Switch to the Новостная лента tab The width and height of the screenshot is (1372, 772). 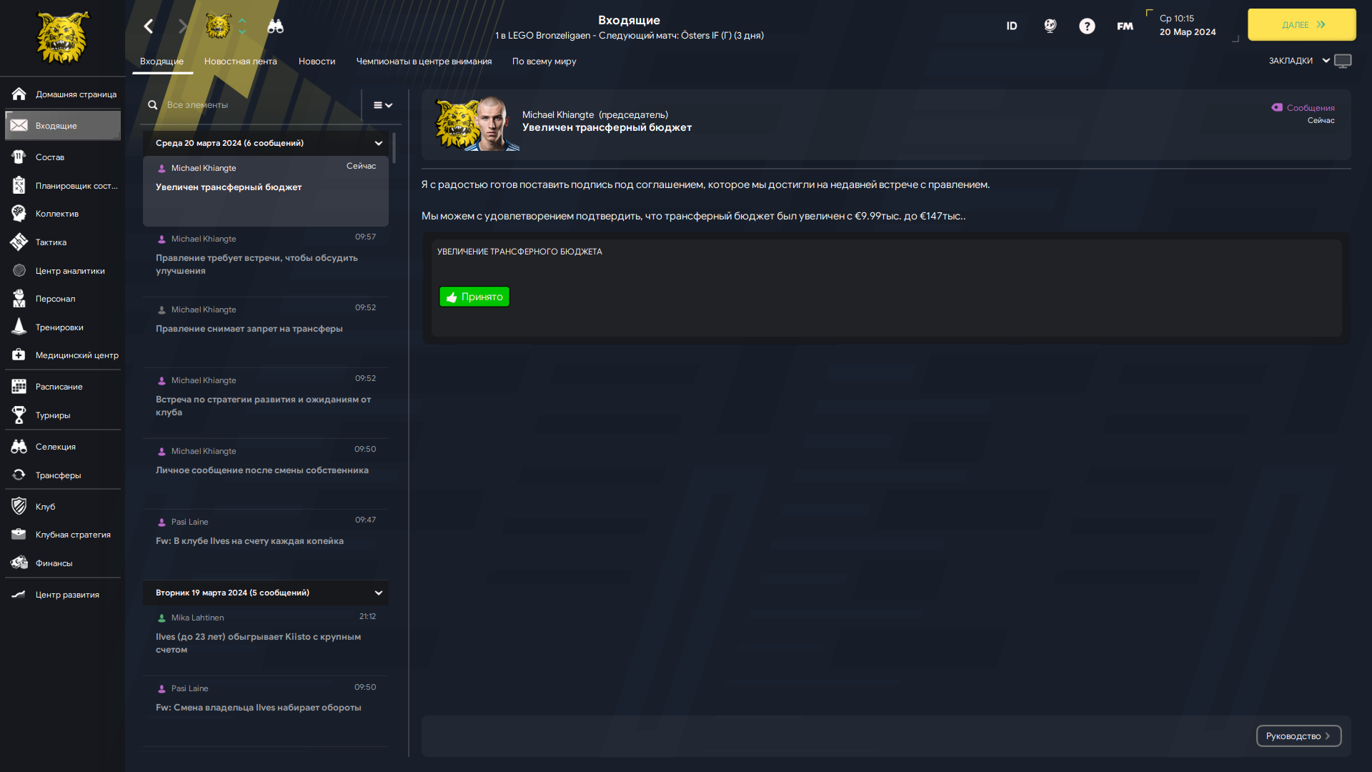(240, 61)
